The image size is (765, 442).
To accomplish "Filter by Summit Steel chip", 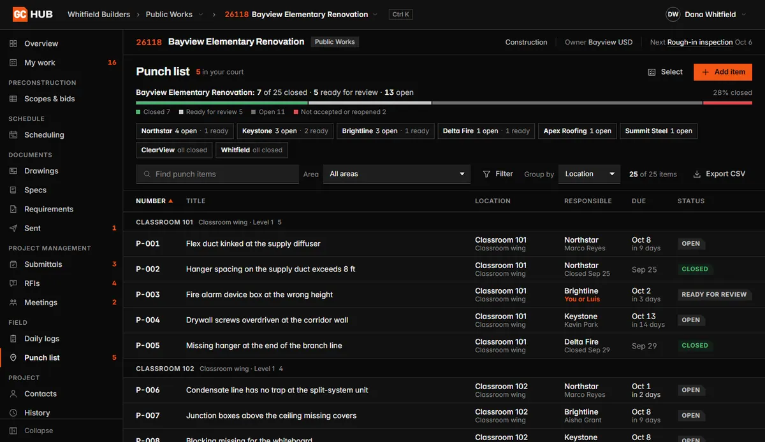I will [x=659, y=131].
